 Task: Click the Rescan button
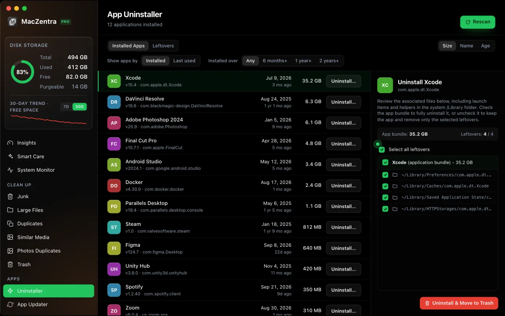[478, 22]
